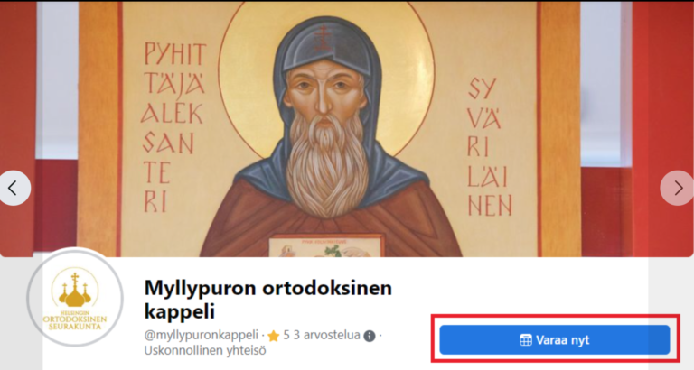Click the gold star rating icon
The width and height of the screenshot is (694, 370).
273,336
